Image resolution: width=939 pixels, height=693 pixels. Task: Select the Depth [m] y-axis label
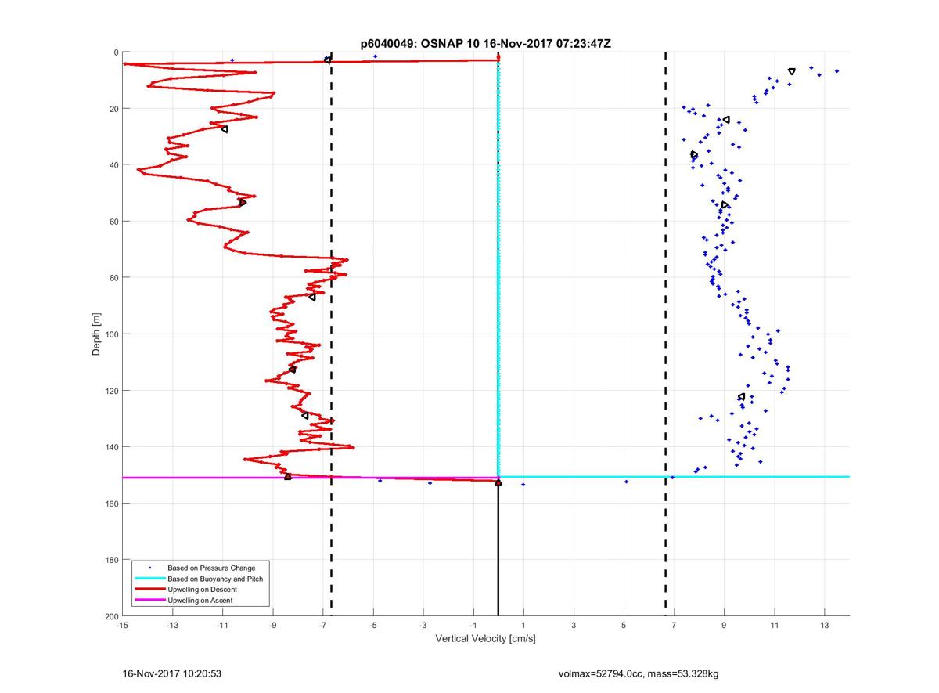click(97, 335)
